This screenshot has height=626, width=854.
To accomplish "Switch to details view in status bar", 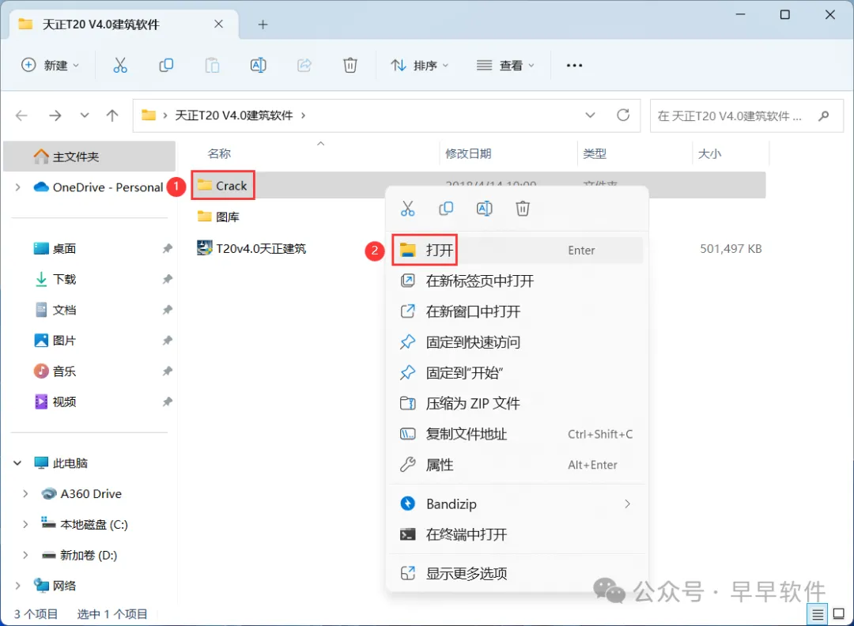I will pos(818,615).
